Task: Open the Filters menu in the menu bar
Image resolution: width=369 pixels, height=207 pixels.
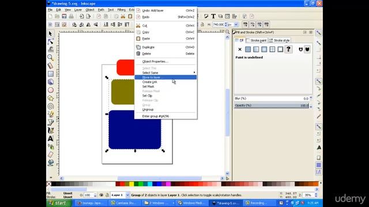Action: pyautogui.click(x=121, y=10)
